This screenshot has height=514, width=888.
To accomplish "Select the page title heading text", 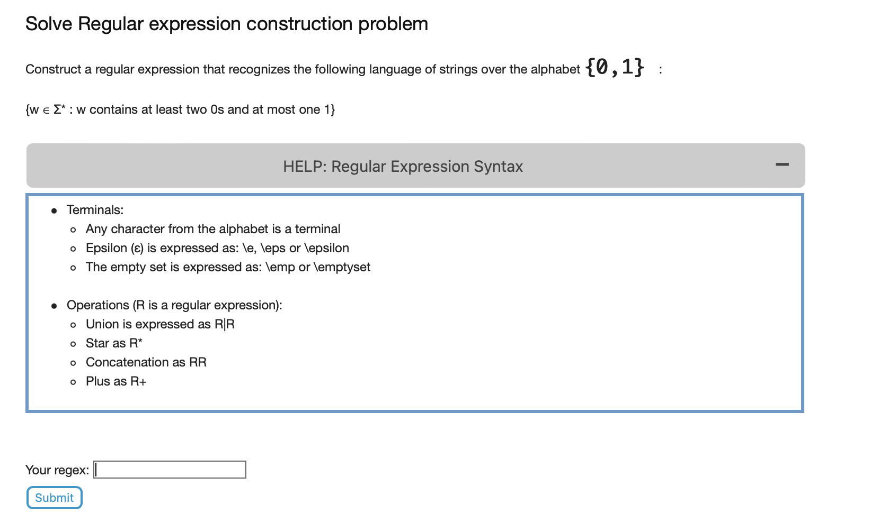I will pyautogui.click(x=227, y=24).
